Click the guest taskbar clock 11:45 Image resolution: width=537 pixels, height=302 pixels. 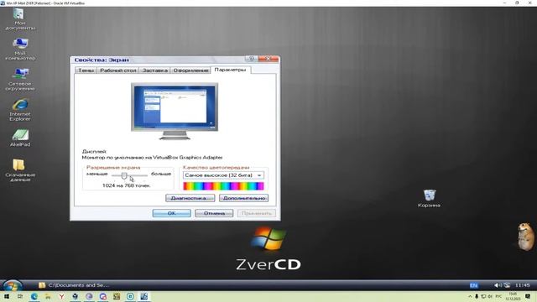522,285
